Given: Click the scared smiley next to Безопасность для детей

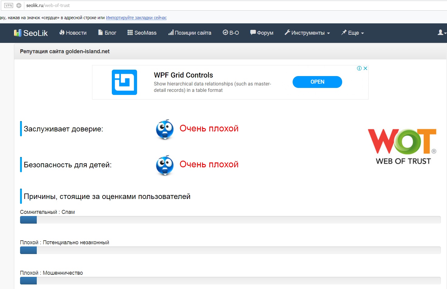Looking at the screenshot, I should [165, 165].
